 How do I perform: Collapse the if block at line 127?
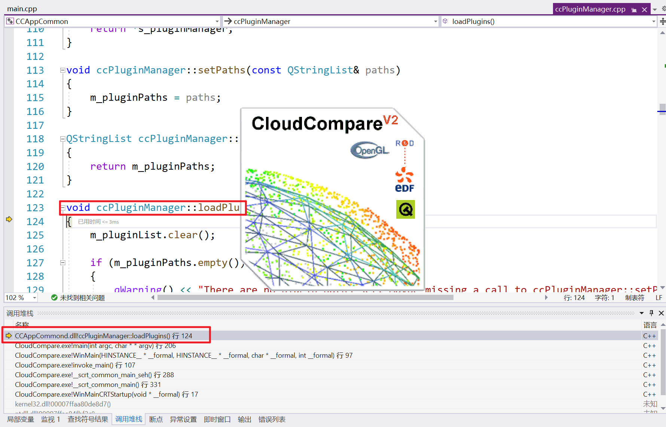[x=63, y=263]
